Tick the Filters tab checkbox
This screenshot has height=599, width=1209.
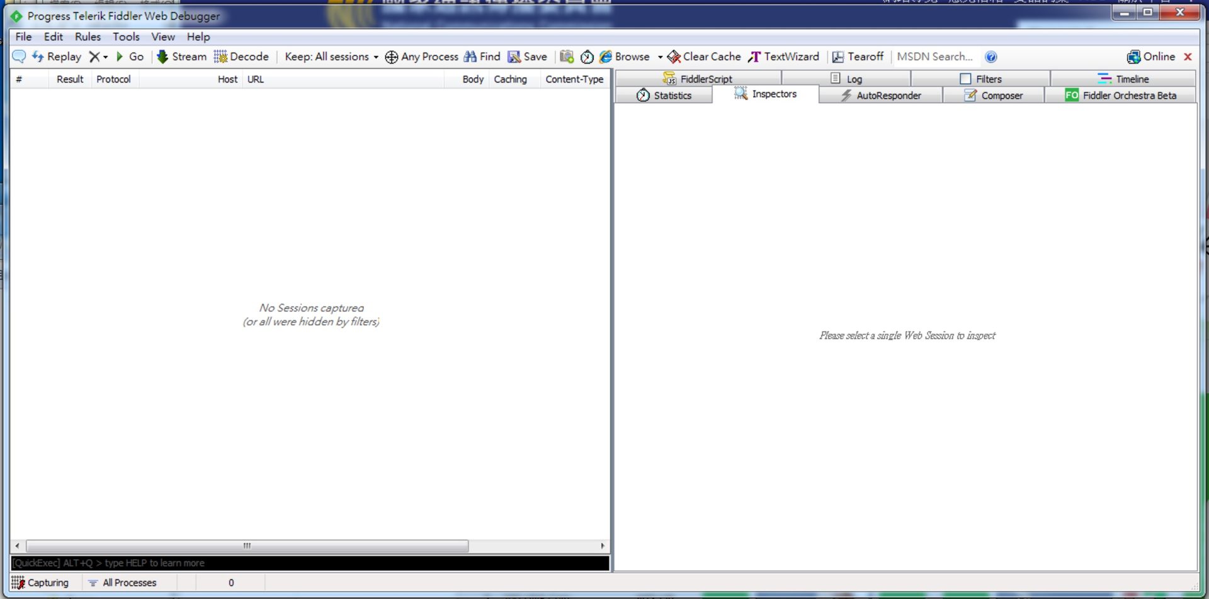(x=965, y=79)
